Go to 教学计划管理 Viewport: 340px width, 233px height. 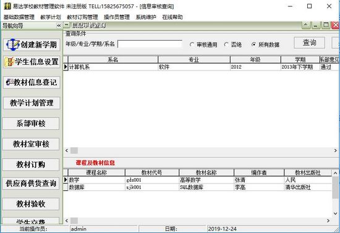[32, 103]
